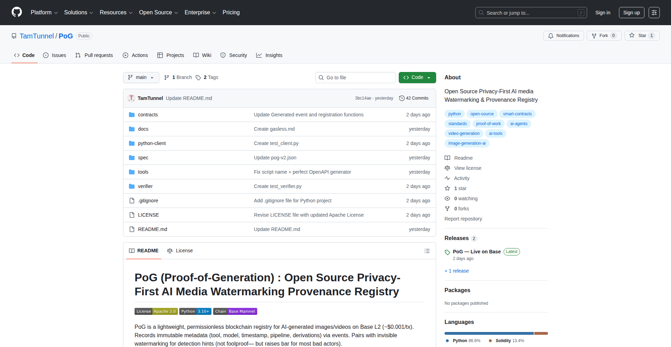Click the contracts folder icon

tap(132, 115)
